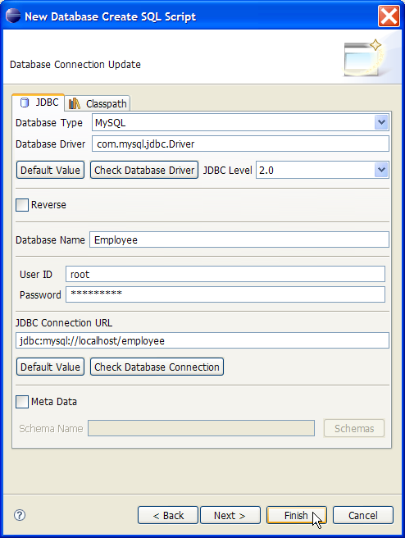The width and height of the screenshot is (405, 538).
Task: Toggle the Meta Data checkbox
Action: click(22, 402)
